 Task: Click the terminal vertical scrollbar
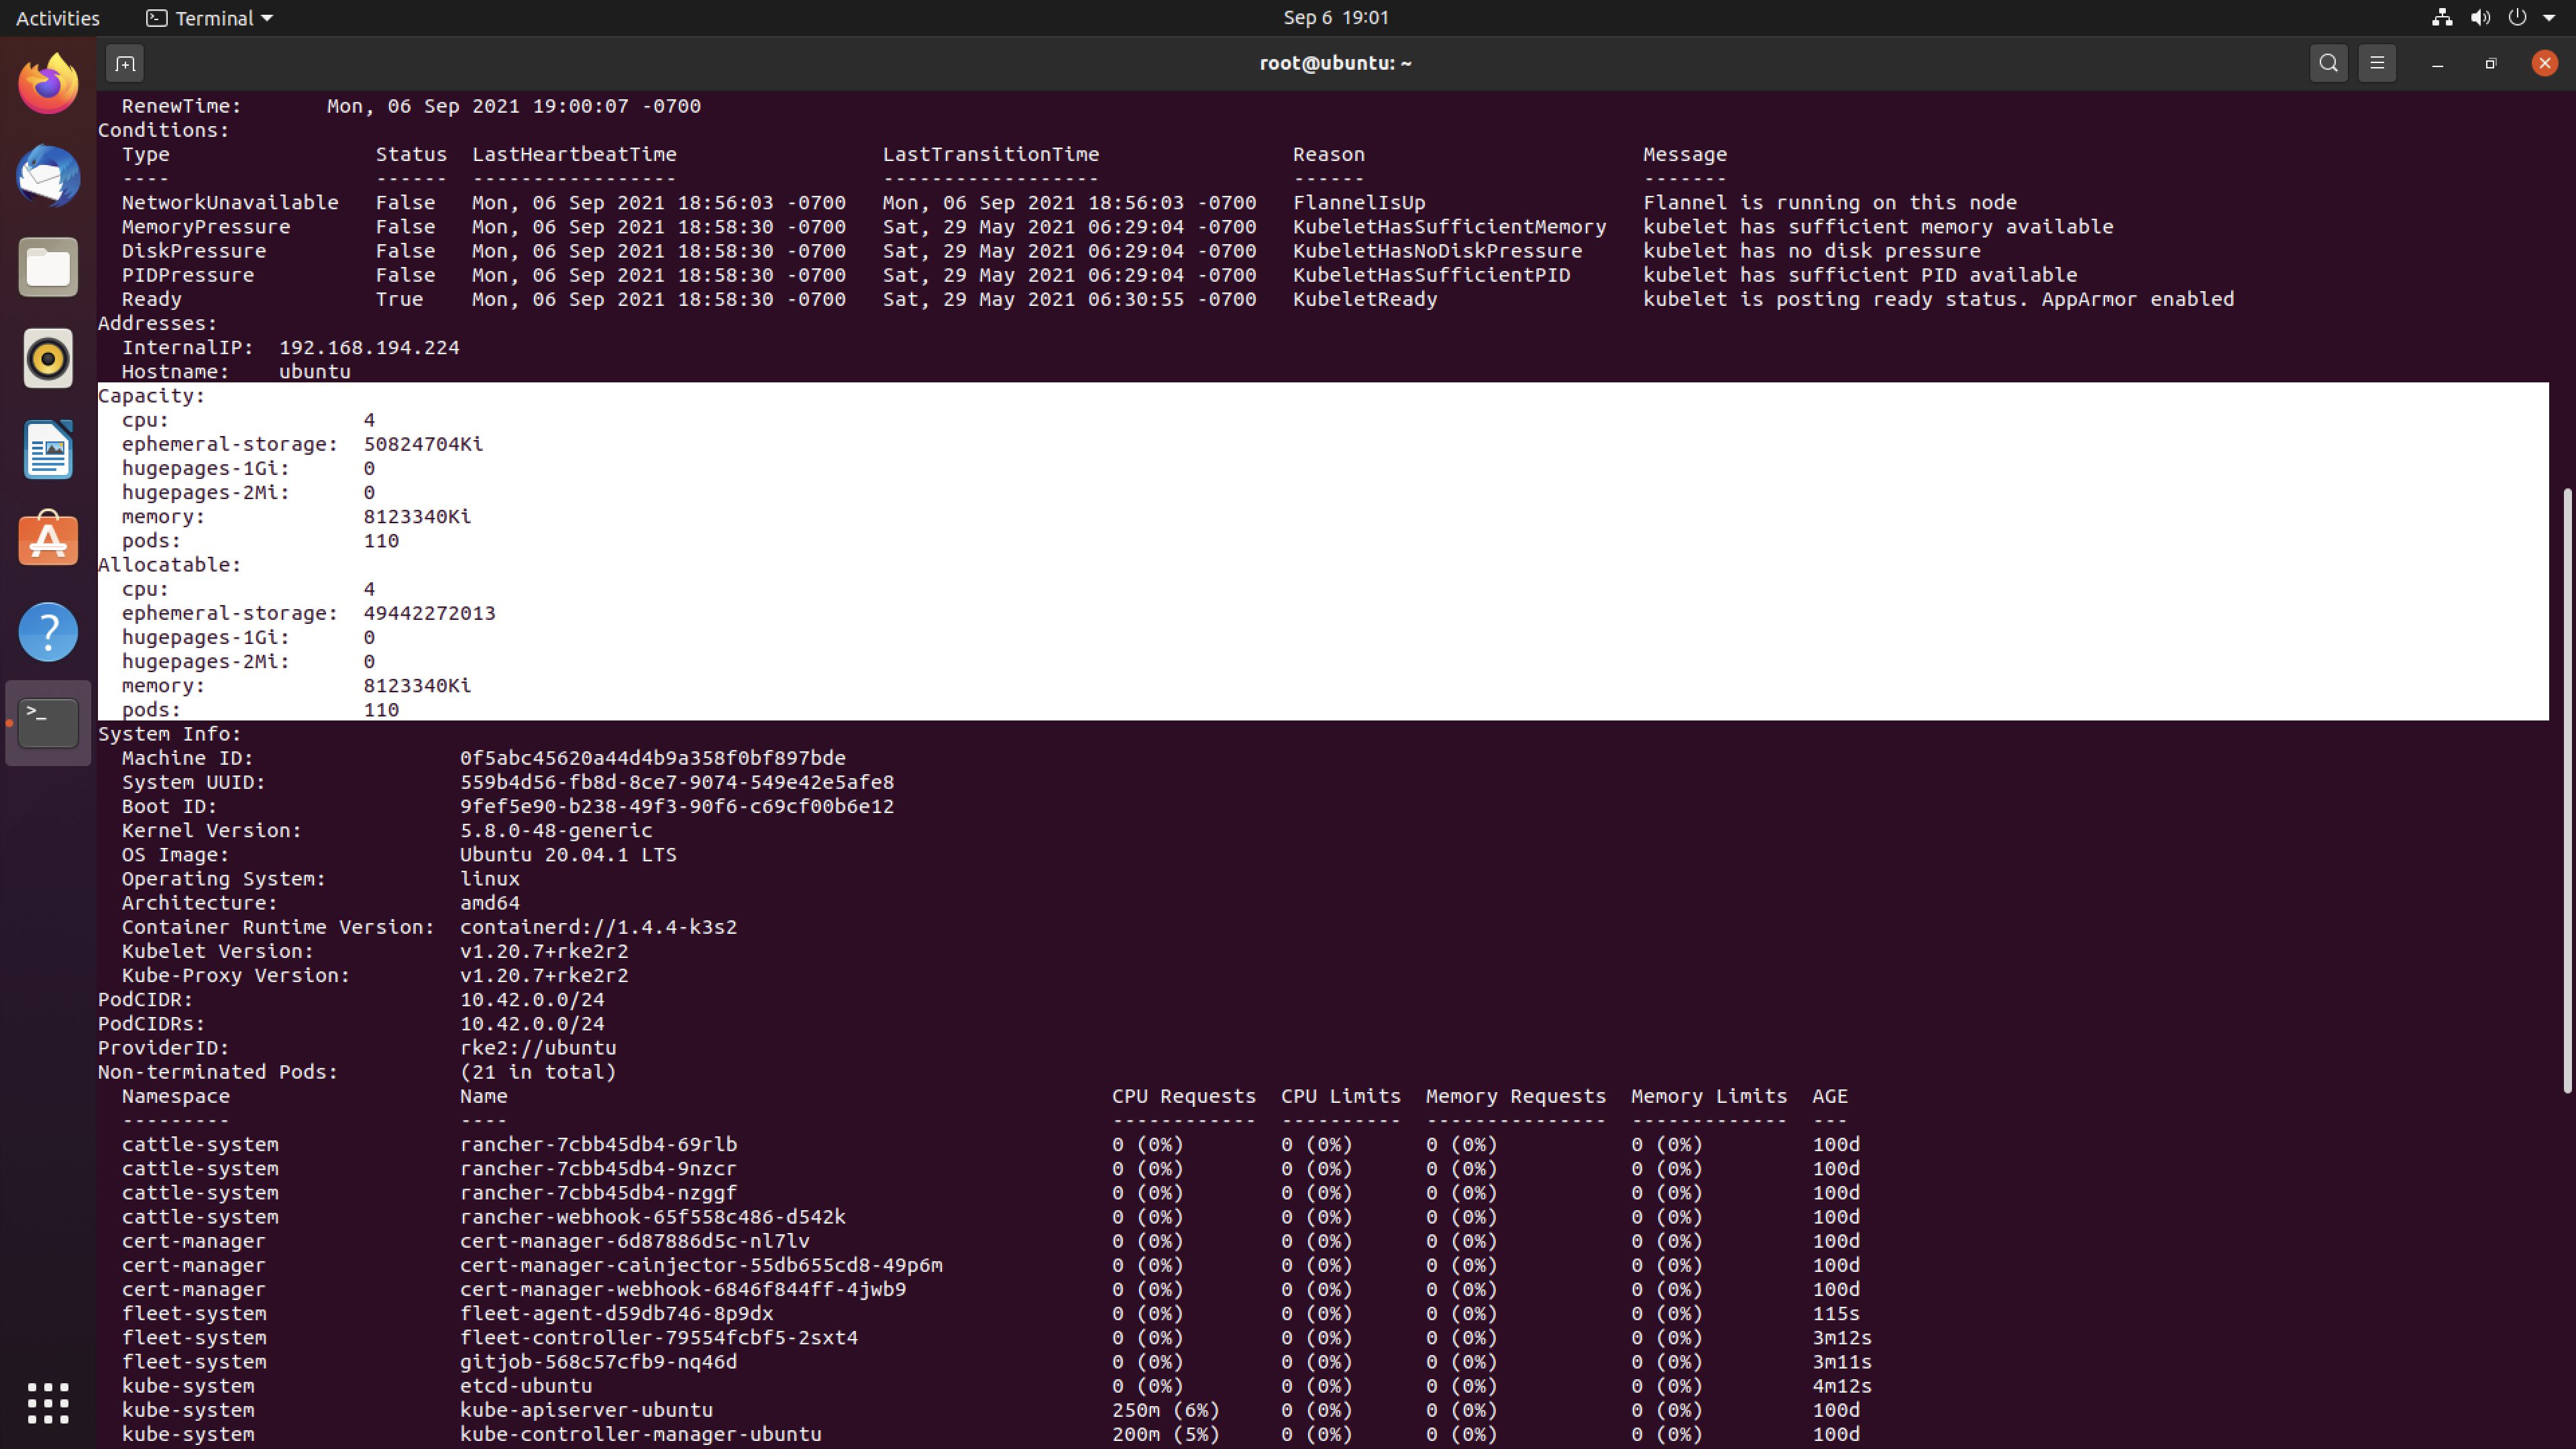[x=2567, y=790]
